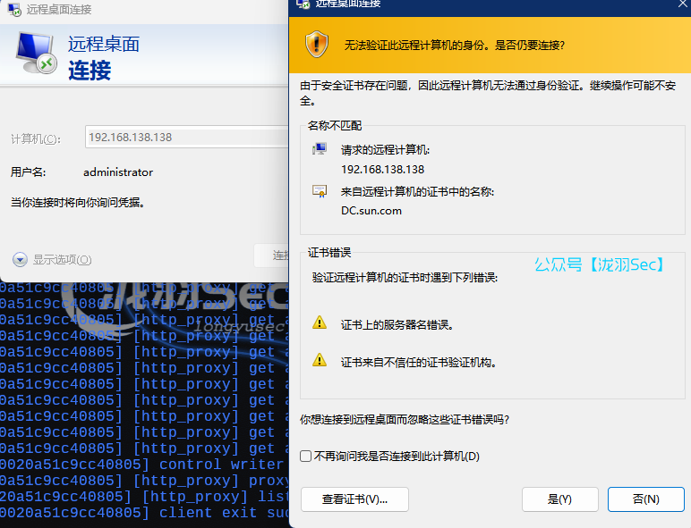This screenshot has height=528, width=691.
Task: Click warning triangle next to 证书来自不信任的证书验证机构
Action: [x=320, y=361]
